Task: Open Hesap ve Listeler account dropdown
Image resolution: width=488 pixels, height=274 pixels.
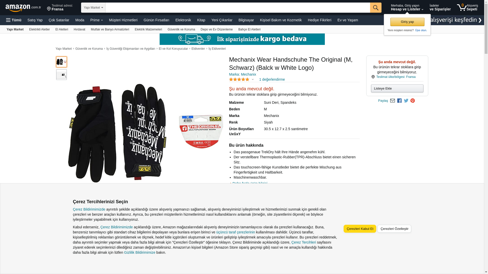Action: (x=407, y=7)
